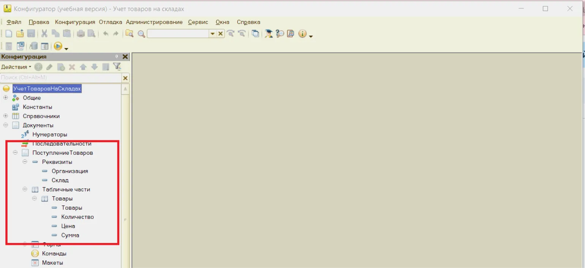Collapse the Документы tree node
The height and width of the screenshot is (268, 585).
(6, 125)
